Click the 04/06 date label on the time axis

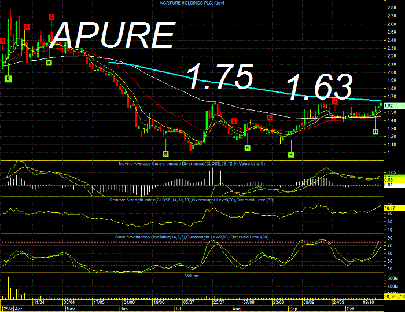(129, 302)
